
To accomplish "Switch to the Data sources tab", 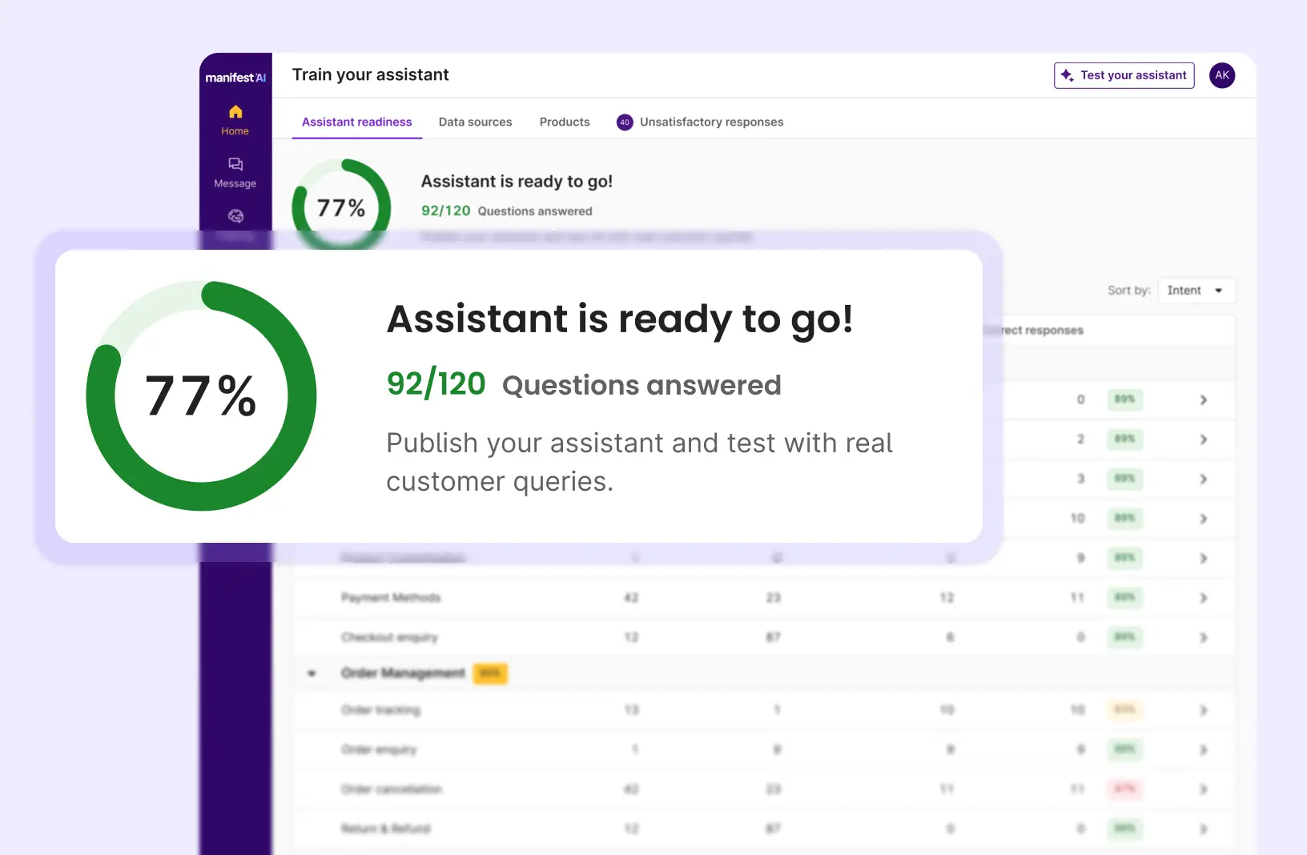I will click(x=475, y=122).
